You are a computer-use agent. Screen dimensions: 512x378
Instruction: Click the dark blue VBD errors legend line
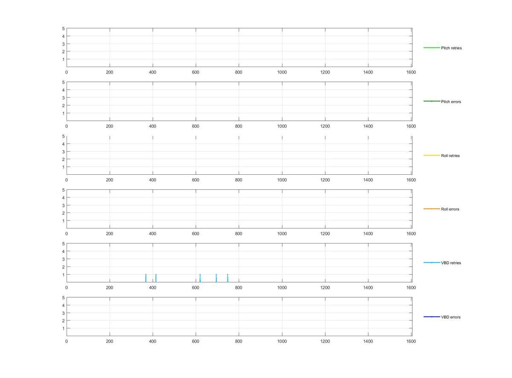click(431, 317)
